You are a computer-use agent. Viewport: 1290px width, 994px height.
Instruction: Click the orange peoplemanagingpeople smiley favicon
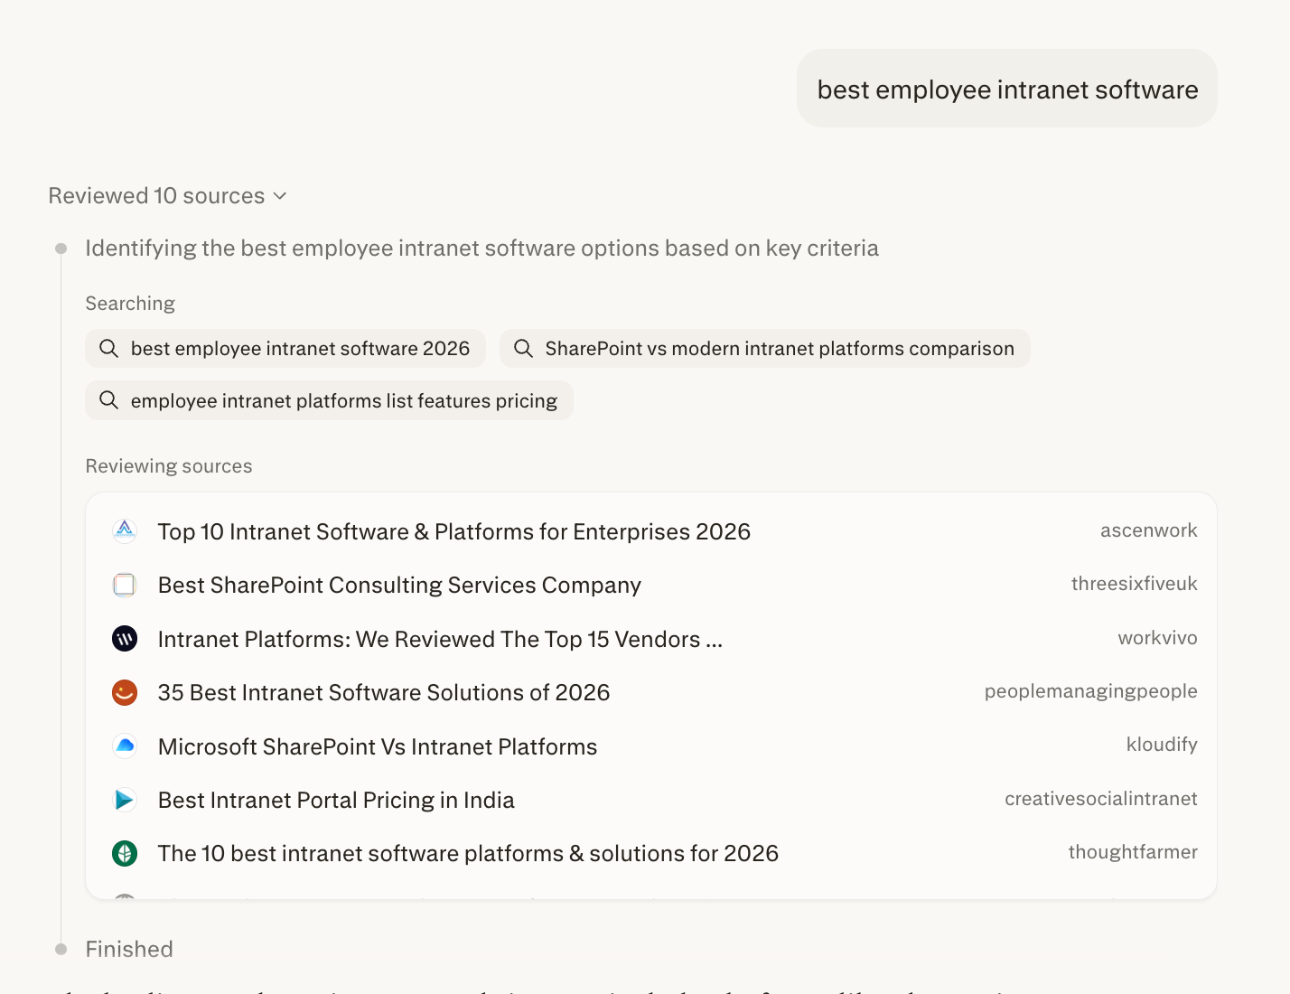124,692
